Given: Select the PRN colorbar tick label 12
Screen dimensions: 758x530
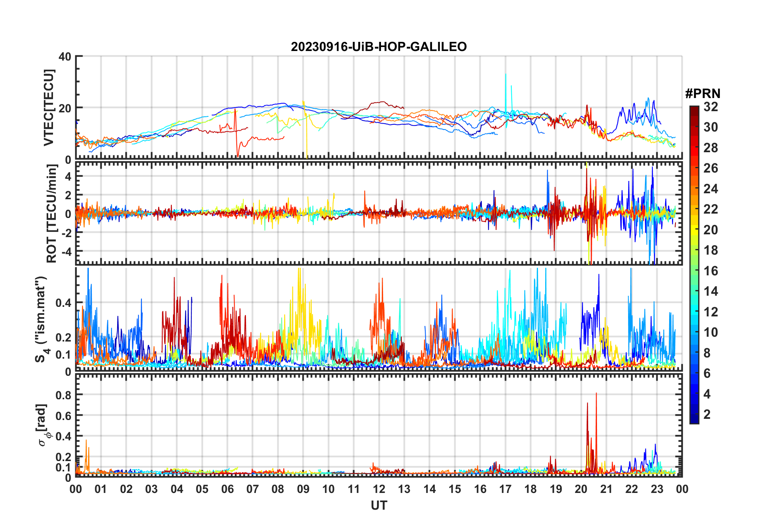Looking at the screenshot, I should point(711,312).
